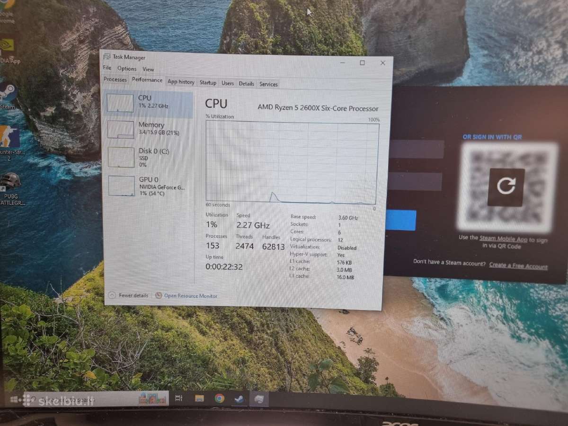The width and height of the screenshot is (568, 426).
Task: Open the View menu
Action: [x=148, y=69]
